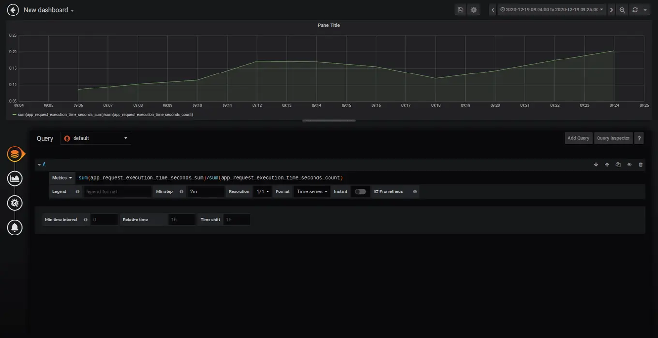Refresh the dashboard data
This screenshot has width=658, height=338.
[635, 10]
